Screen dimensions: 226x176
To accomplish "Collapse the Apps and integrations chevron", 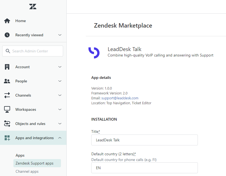I will point(60,138).
